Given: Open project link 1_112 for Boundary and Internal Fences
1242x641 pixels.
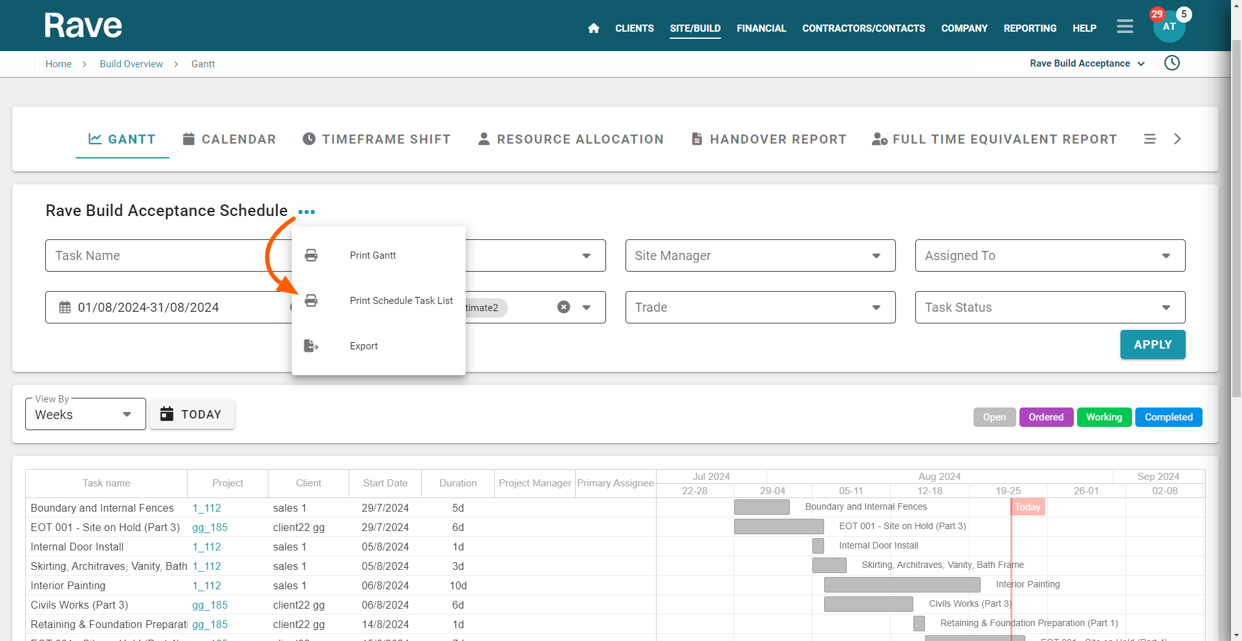Looking at the screenshot, I should pos(206,508).
